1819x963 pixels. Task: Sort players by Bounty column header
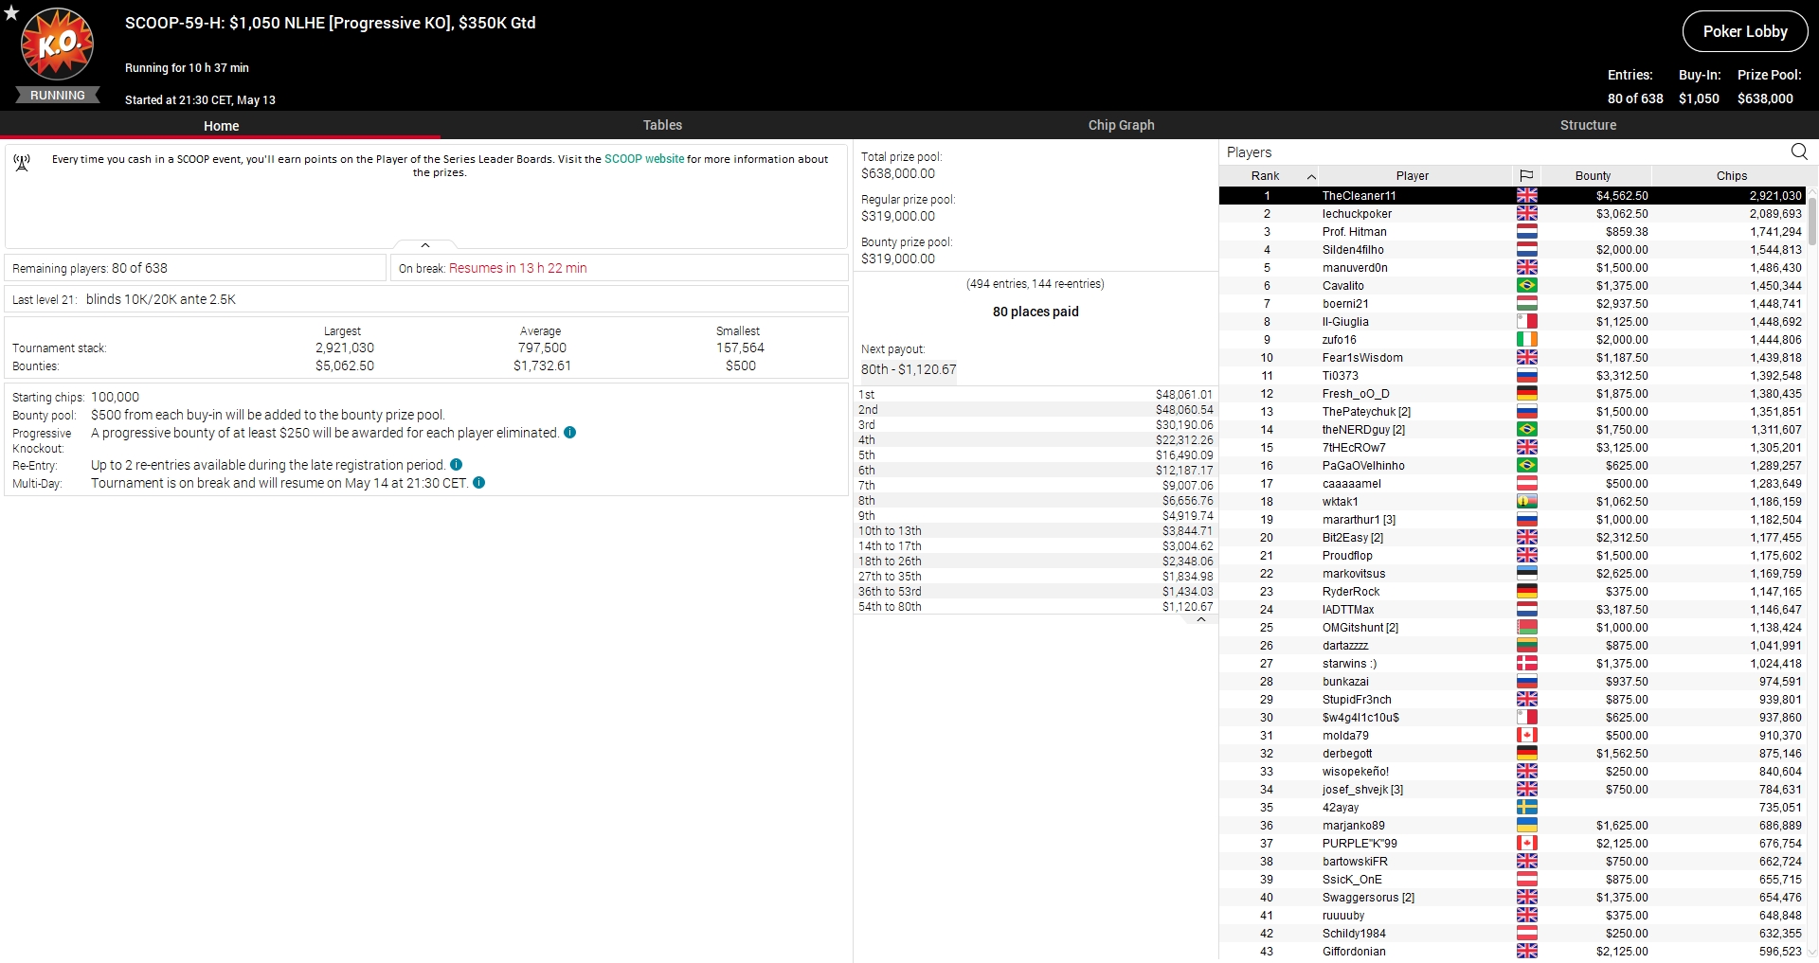tap(1593, 175)
